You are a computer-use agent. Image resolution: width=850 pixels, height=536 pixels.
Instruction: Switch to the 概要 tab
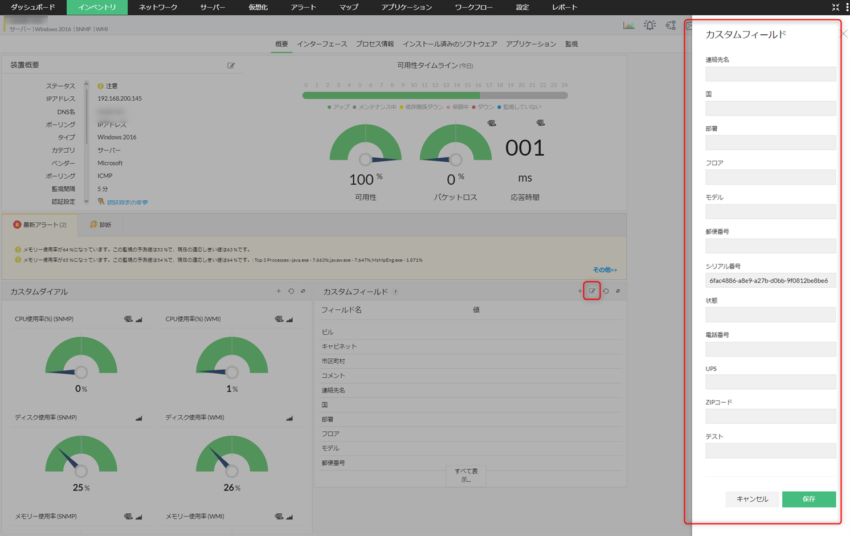tap(281, 44)
